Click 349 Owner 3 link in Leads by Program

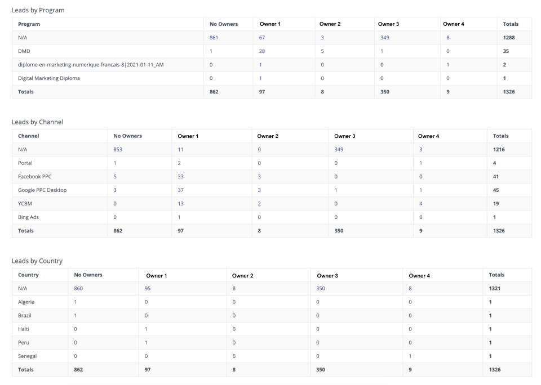coord(385,38)
